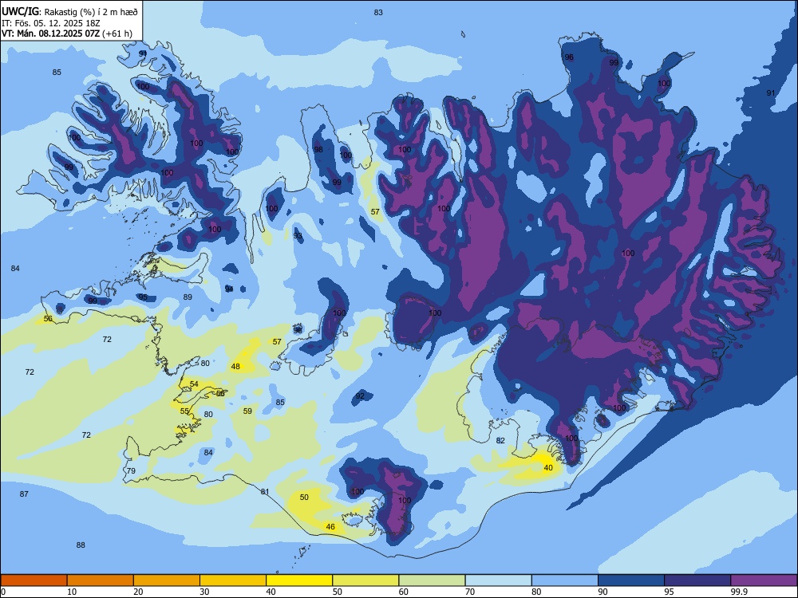Click the '83' value at the top of the map

click(378, 12)
